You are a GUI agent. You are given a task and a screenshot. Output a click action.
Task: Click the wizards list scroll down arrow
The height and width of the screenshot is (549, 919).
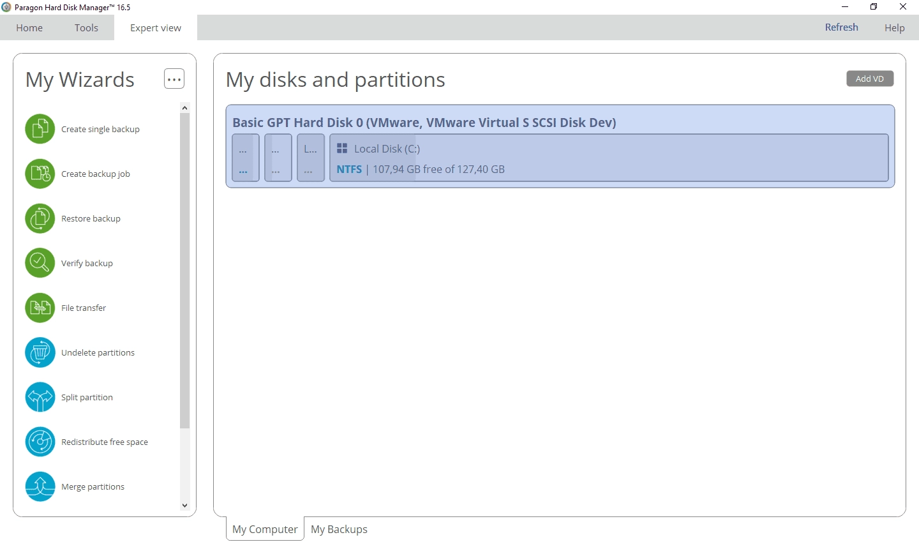(185, 506)
